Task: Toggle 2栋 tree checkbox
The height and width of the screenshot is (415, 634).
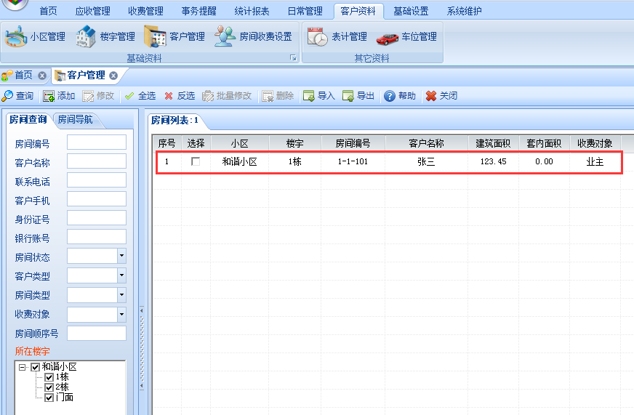Action: pos(49,387)
